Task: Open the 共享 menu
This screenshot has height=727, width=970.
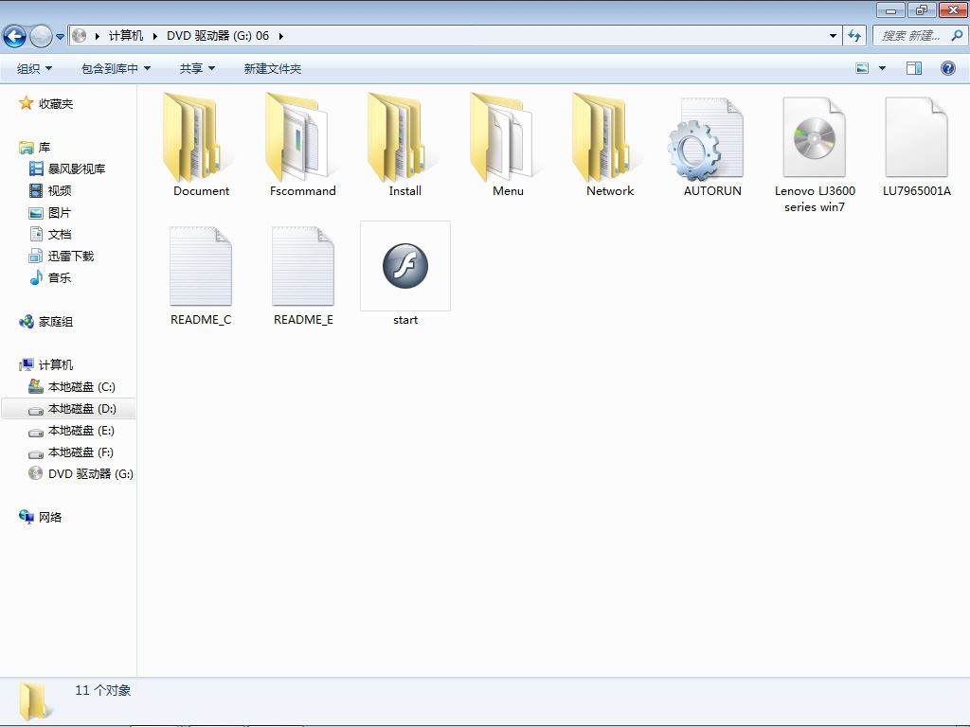Action: point(197,68)
